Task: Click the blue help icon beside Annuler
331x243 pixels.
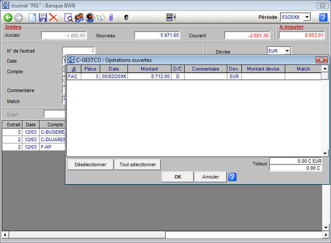Action: tap(233, 177)
